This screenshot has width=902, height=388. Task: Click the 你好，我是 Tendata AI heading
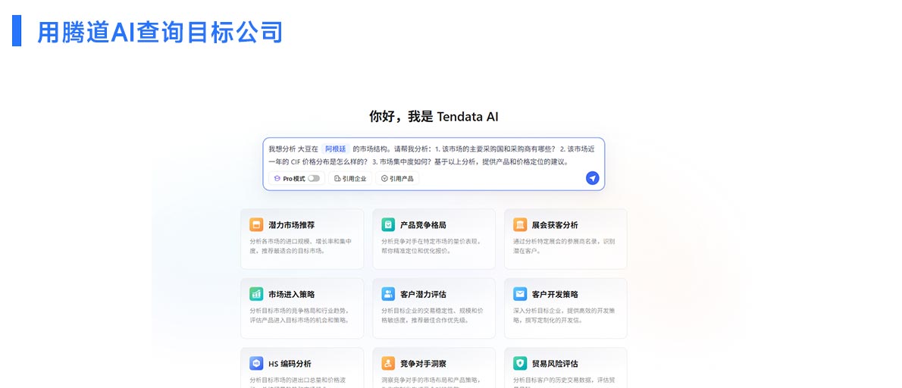[x=434, y=117]
